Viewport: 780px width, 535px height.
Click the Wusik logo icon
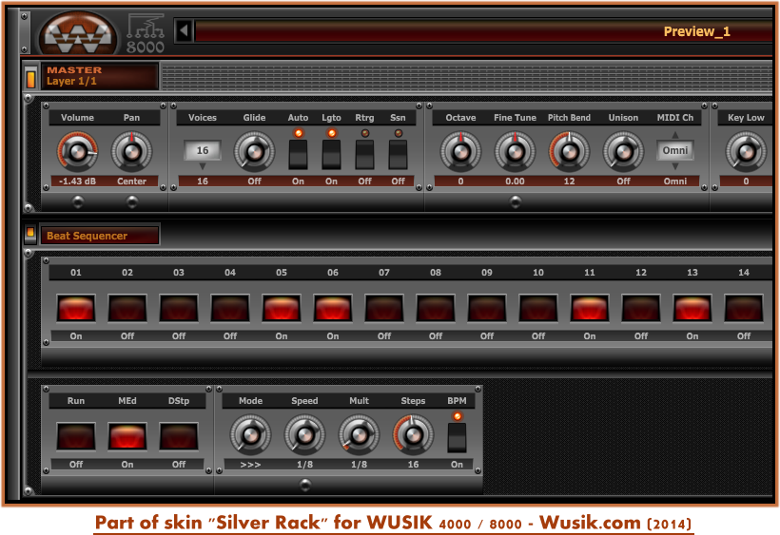78,33
